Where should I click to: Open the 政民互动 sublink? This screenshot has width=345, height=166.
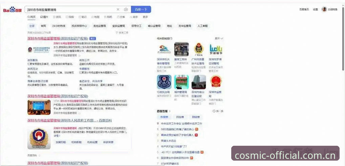[33, 68]
